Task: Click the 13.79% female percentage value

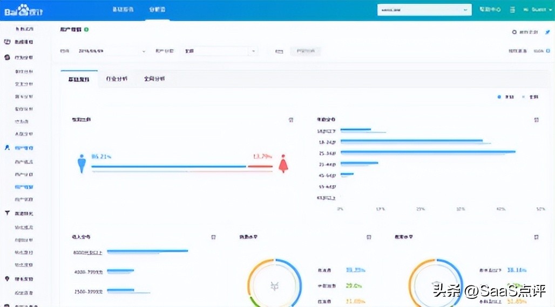Action: [262, 157]
